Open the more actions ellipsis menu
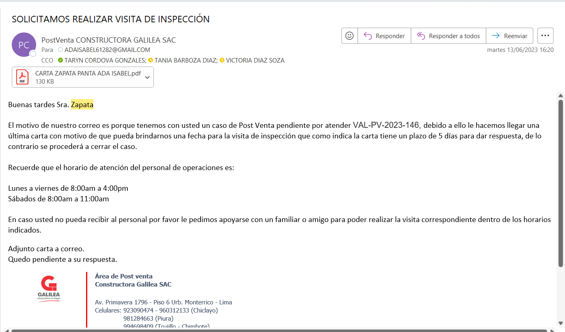This screenshot has width=565, height=332. pos(546,36)
